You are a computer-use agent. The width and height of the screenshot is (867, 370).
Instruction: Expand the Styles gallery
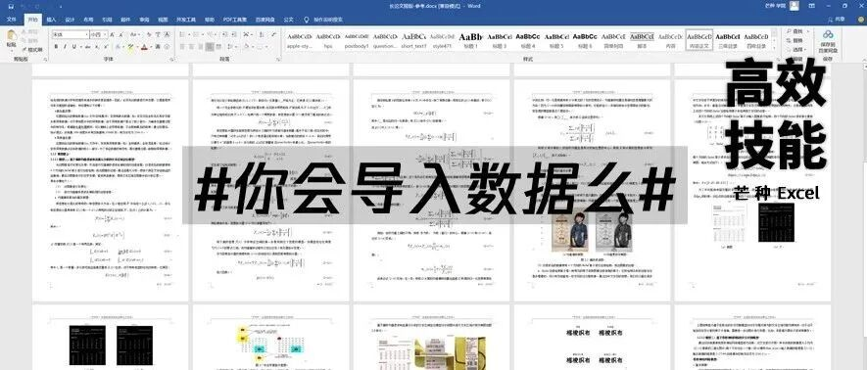(775, 49)
